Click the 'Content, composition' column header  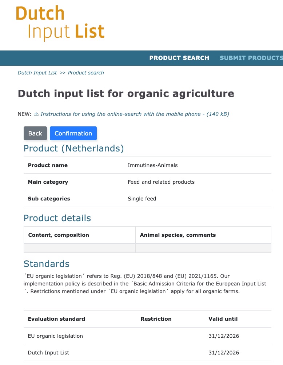click(x=58, y=235)
